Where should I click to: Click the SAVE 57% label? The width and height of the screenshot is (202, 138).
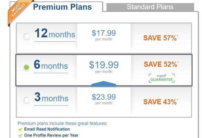[x=161, y=38]
